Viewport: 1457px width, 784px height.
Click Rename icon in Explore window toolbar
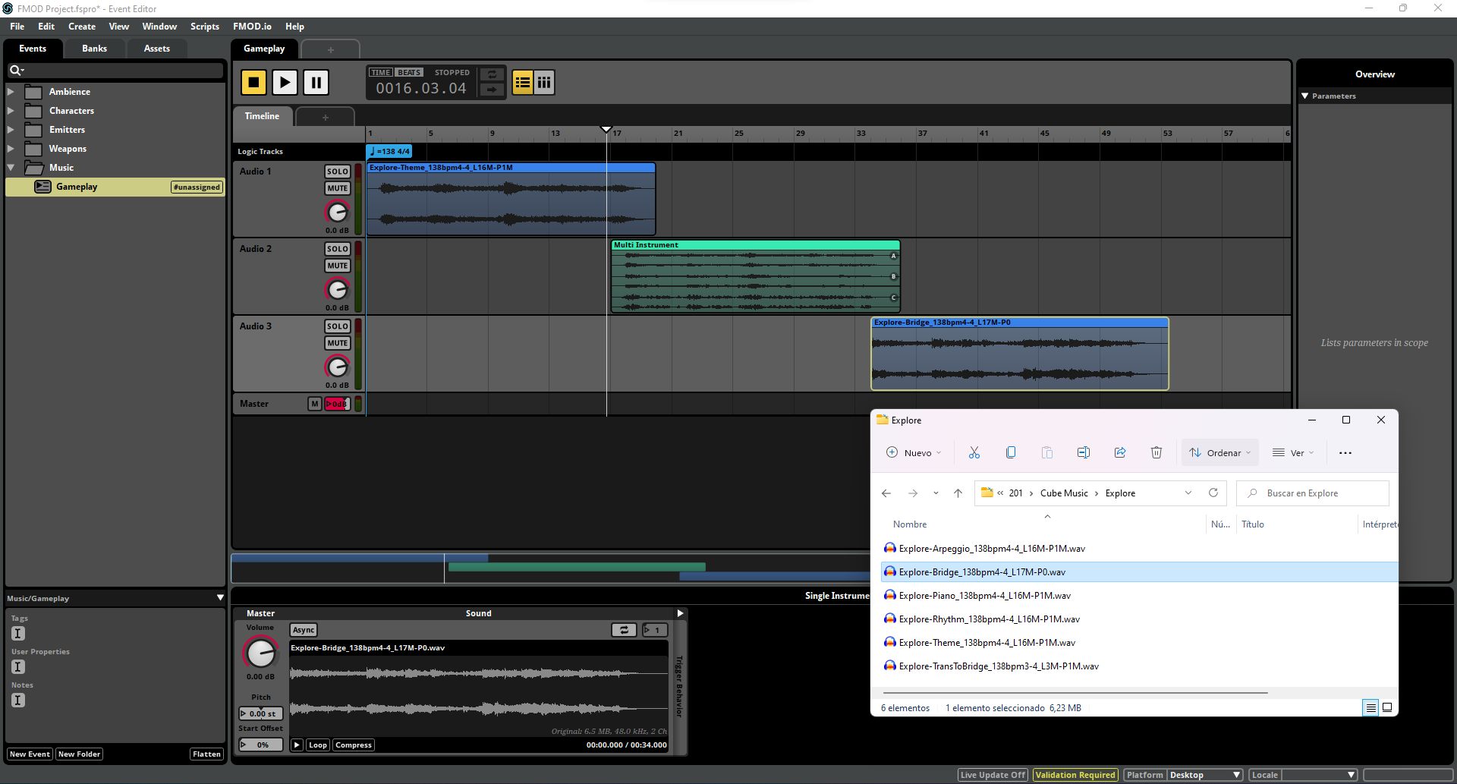coord(1084,453)
